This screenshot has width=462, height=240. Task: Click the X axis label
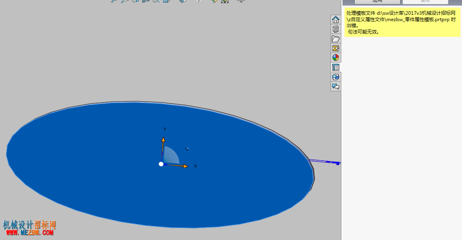point(195,166)
